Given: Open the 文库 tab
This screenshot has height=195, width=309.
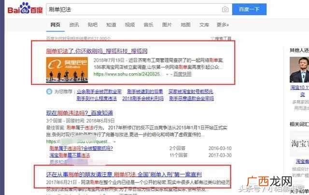Looking at the screenshot, I should [x=204, y=25].
